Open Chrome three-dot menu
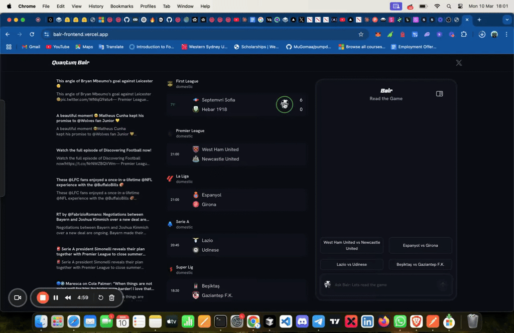Image resolution: width=514 pixels, height=333 pixels. point(506,35)
